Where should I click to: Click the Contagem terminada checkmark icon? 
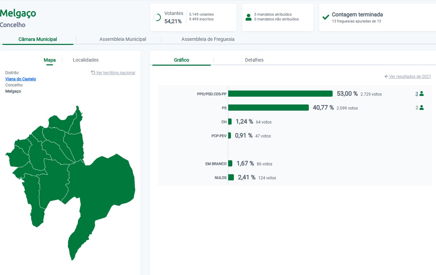326,17
